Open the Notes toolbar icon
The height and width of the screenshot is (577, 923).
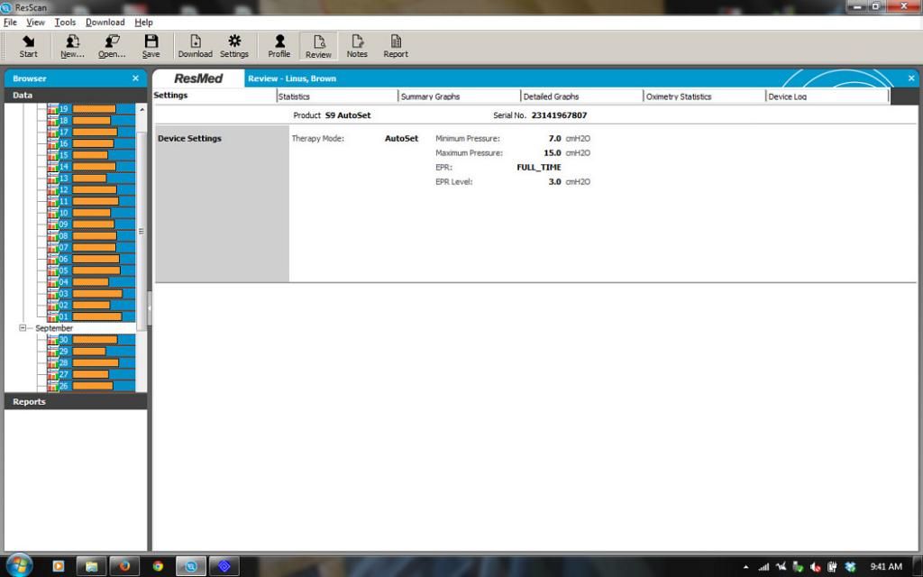tap(357, 46)
